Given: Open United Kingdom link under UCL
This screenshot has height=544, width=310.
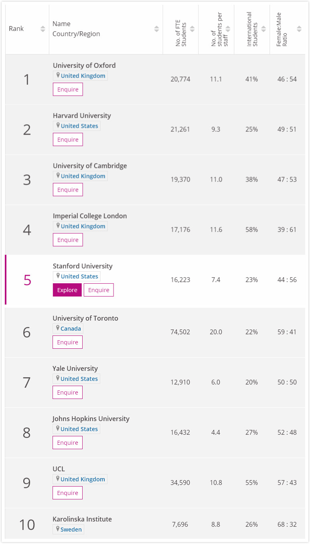Looking at the screenshot, I should [83, 479].
